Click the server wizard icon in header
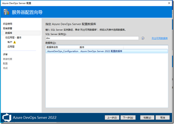 (6, 12)
